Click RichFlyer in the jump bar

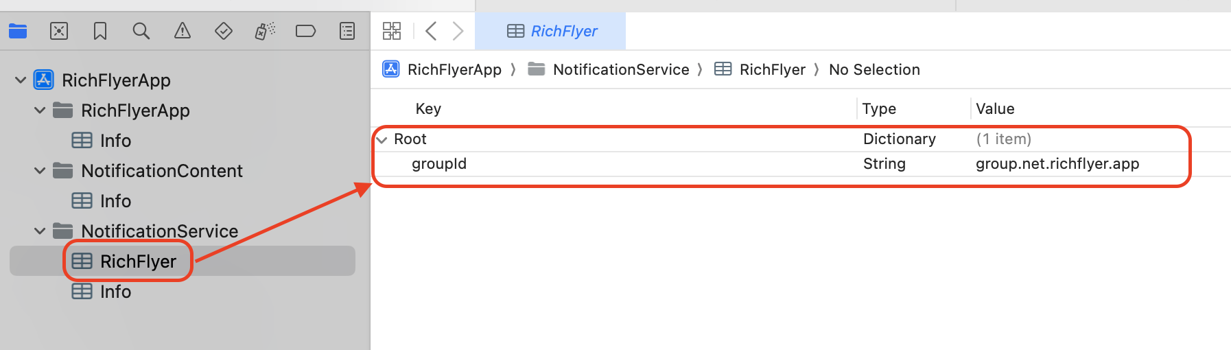tap(760, 69)
